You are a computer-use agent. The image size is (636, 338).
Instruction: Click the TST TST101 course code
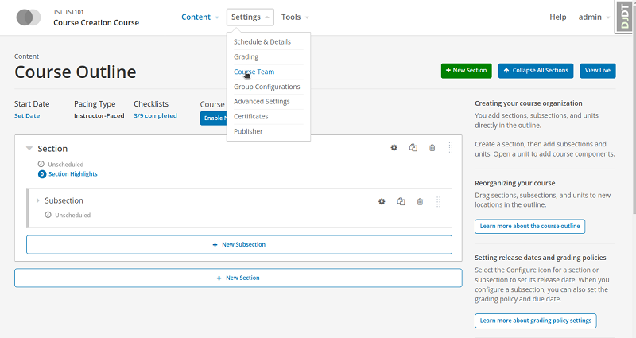tap(68, 12)
